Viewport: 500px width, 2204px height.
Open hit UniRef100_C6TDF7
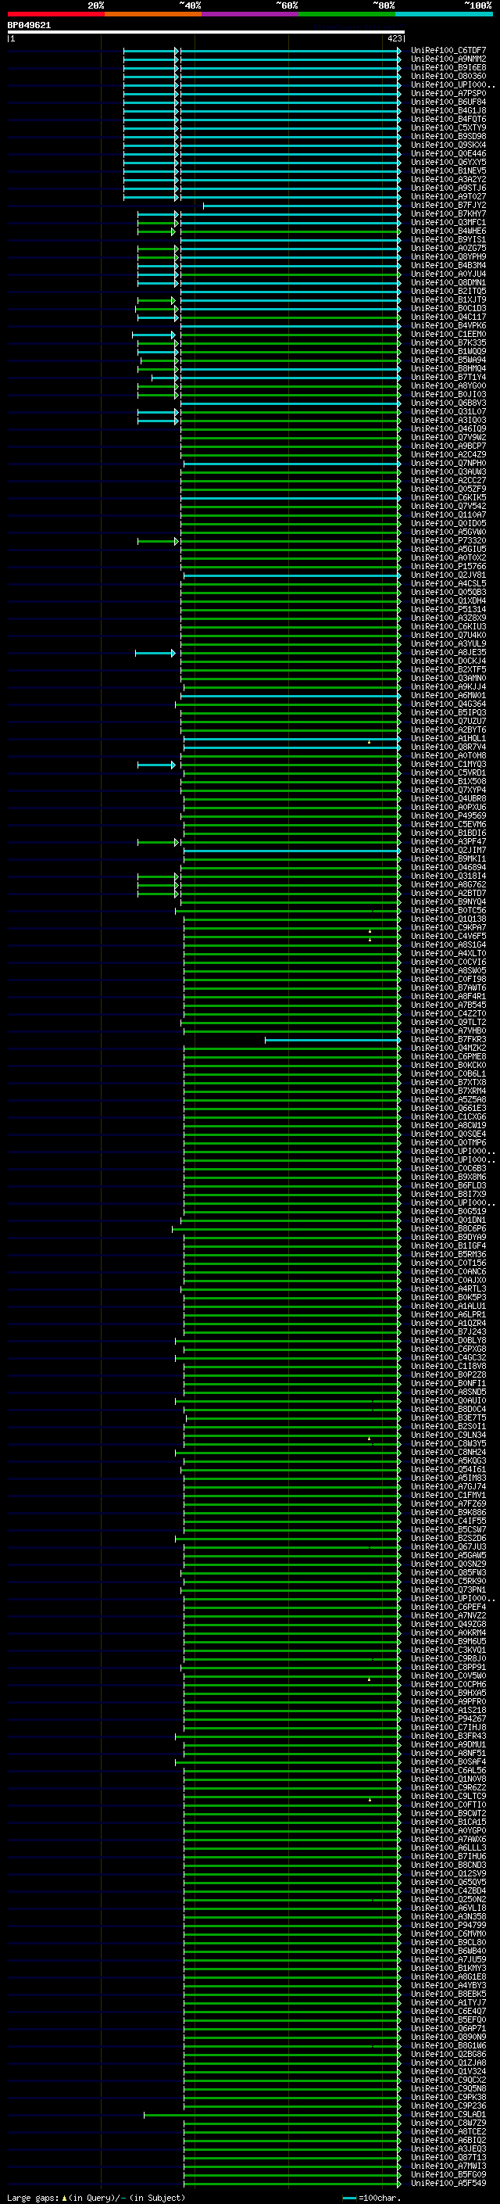click(x=448, y=51)
